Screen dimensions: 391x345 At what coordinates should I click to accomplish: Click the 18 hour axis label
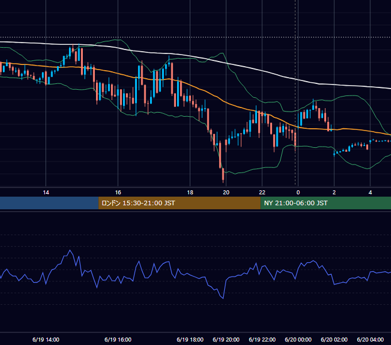point(190,193)
